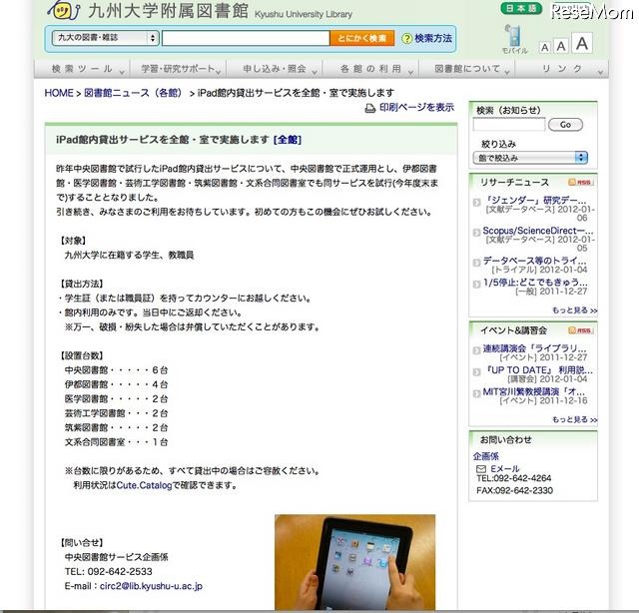Click the printer icon for print page

coord(370,108)
